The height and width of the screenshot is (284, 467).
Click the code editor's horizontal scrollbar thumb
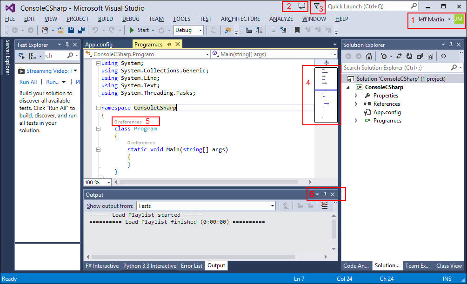(x=208, y=182)
